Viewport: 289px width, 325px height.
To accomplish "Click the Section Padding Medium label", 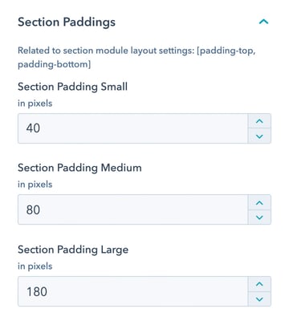I will [79, 169].
